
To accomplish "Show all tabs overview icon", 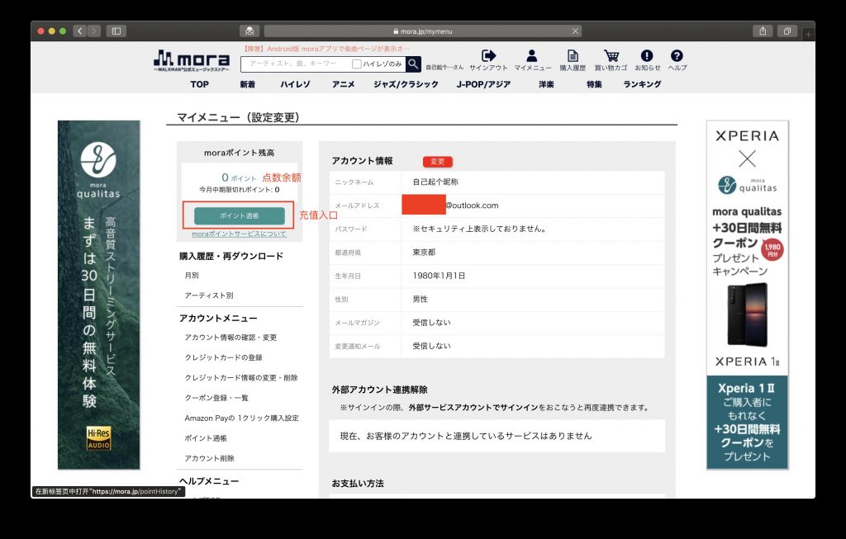I will tap(787, 31).
